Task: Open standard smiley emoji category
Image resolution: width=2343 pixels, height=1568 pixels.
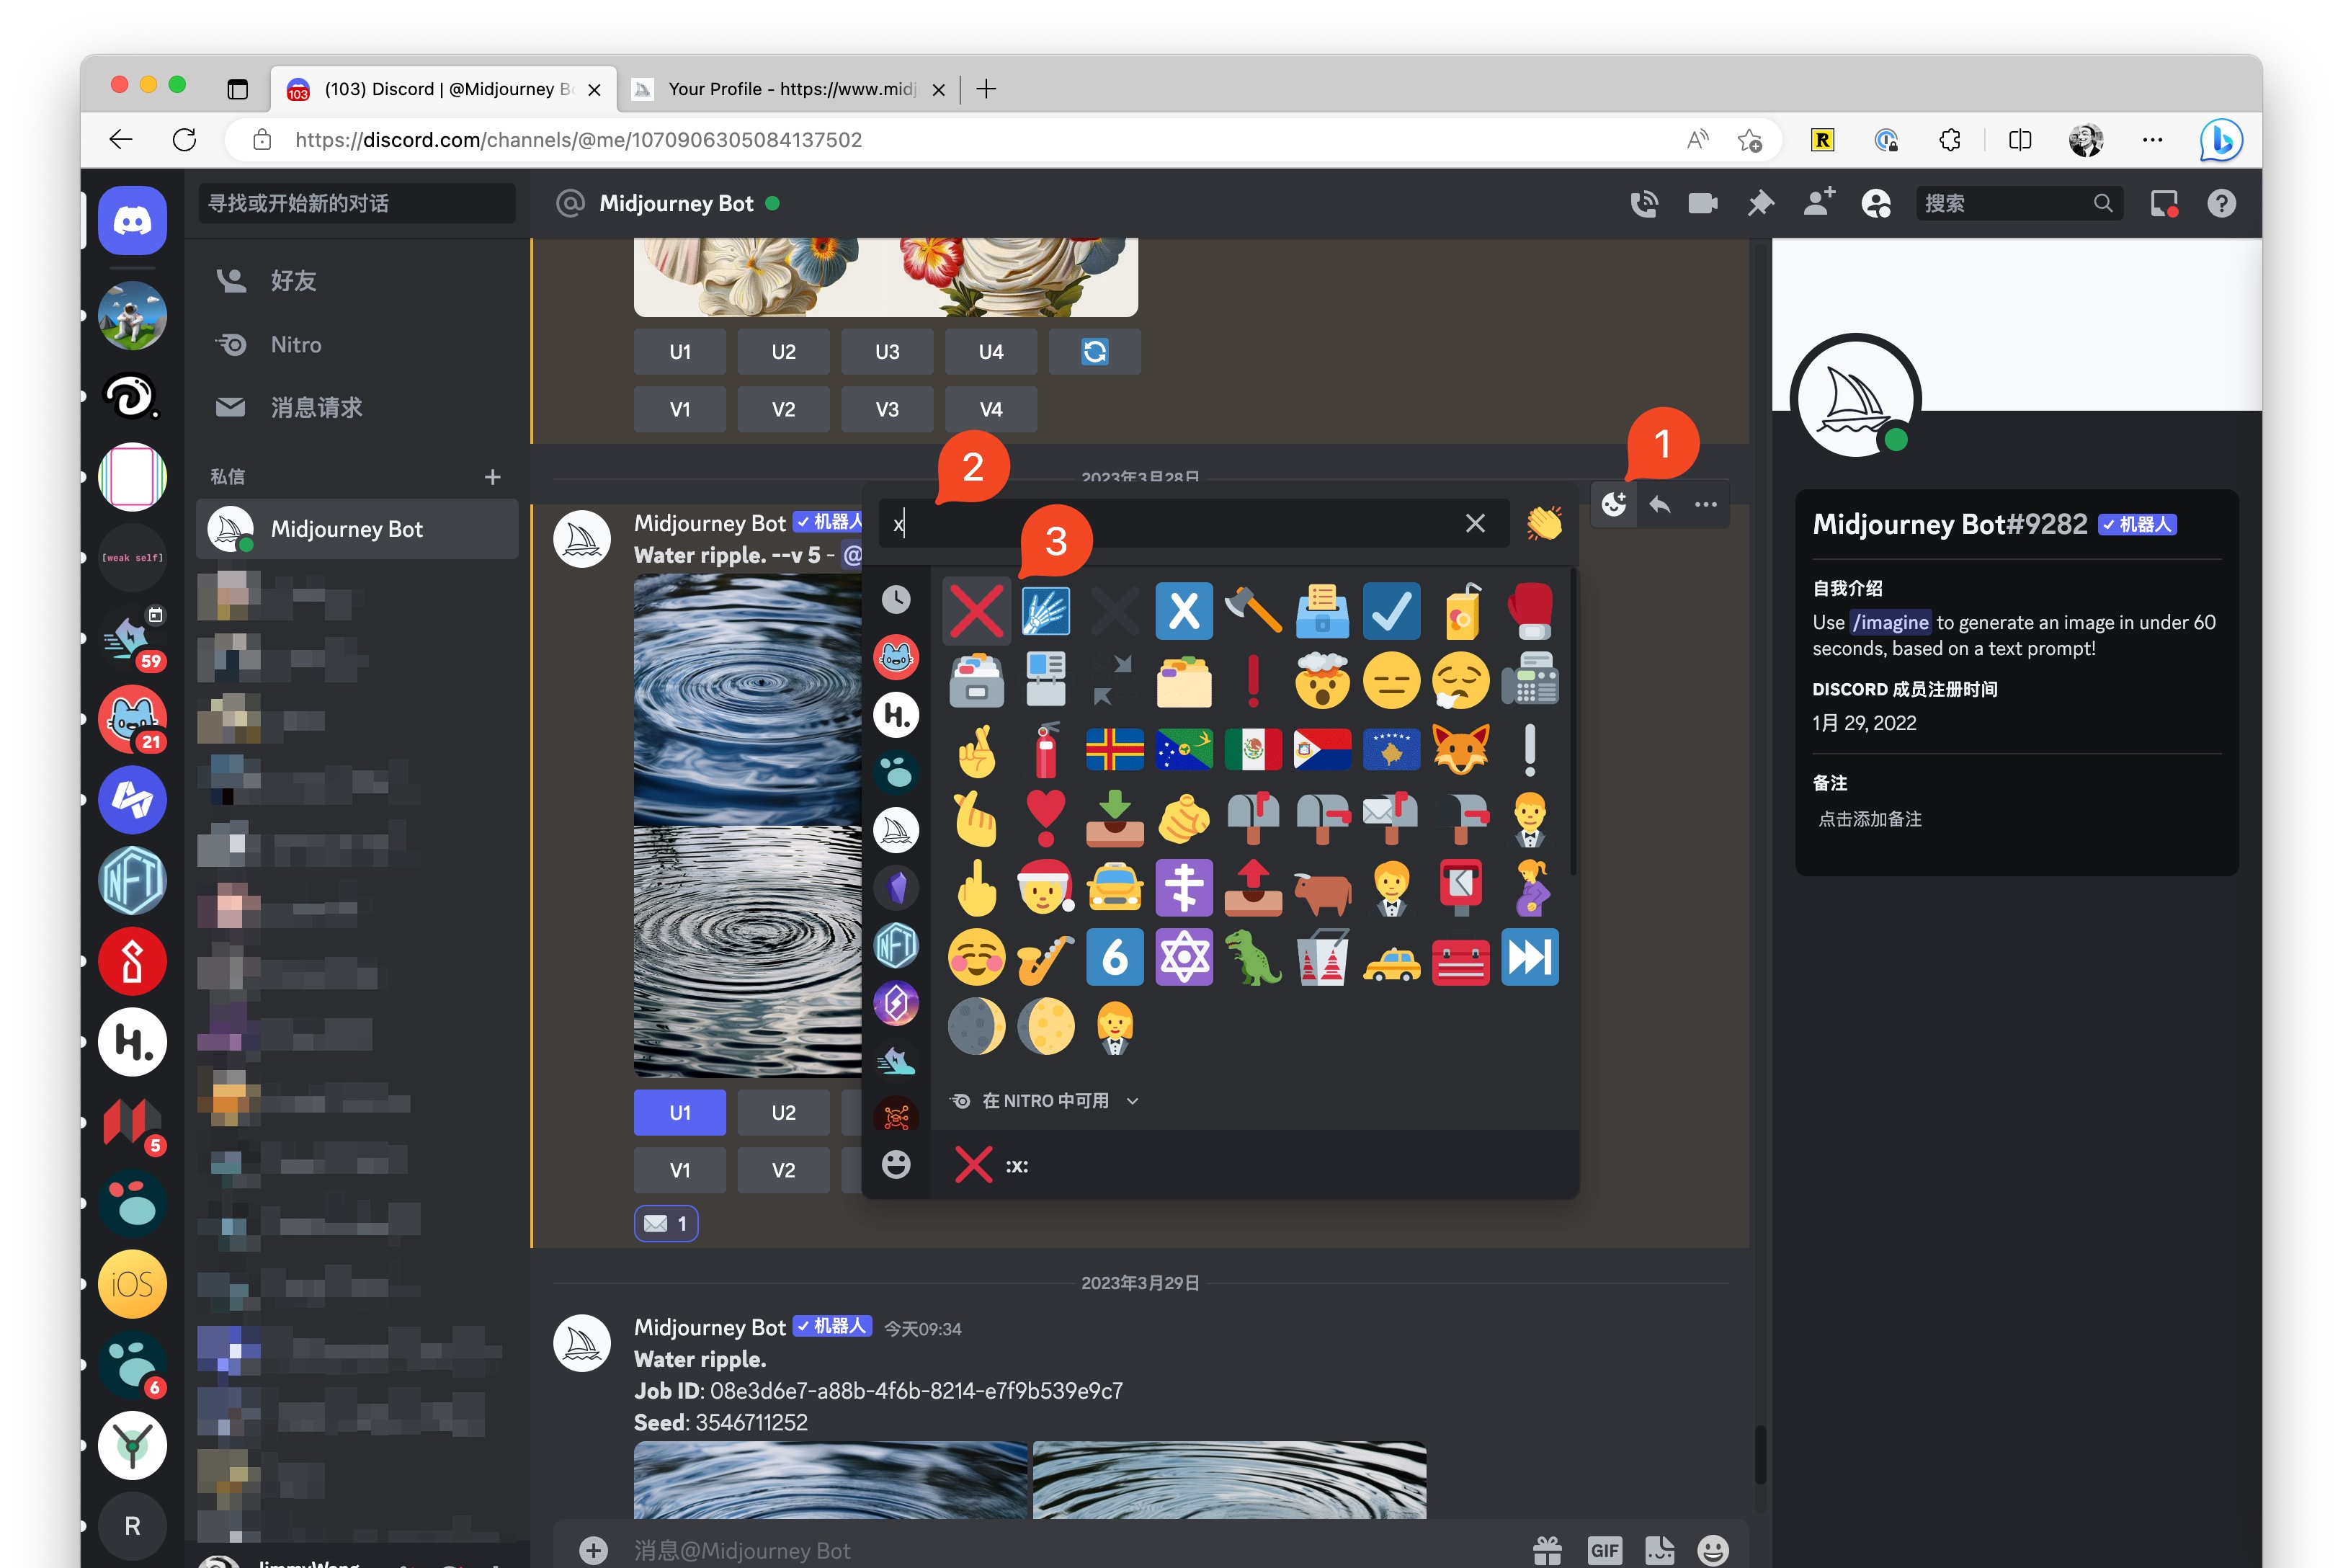Action: click(x=896, y=1164)
